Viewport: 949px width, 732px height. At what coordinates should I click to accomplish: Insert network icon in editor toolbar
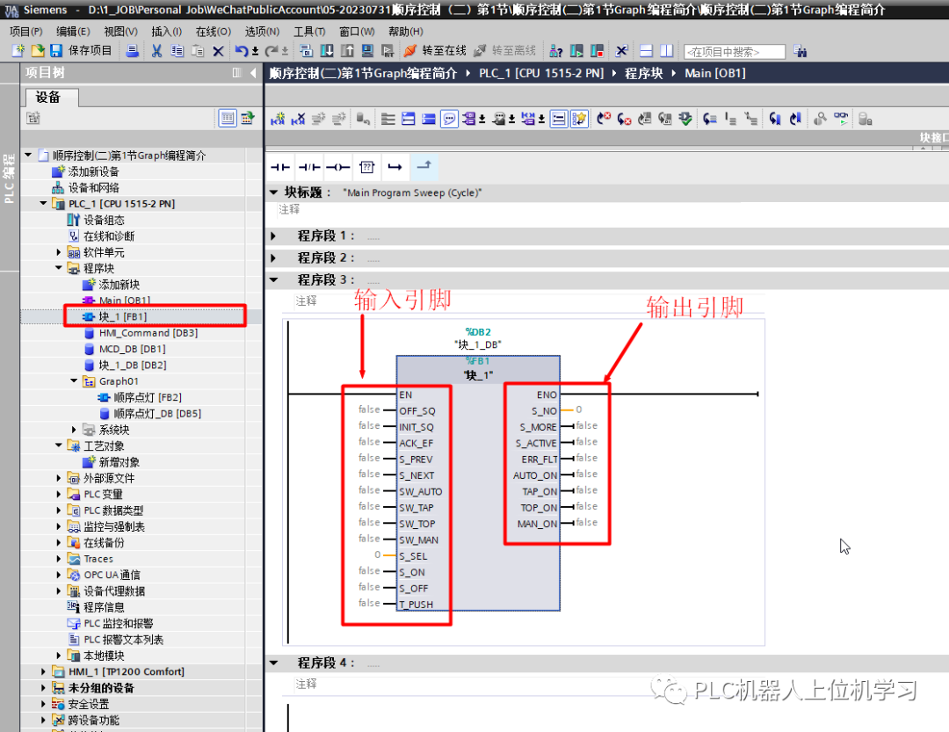pos(278,119)
